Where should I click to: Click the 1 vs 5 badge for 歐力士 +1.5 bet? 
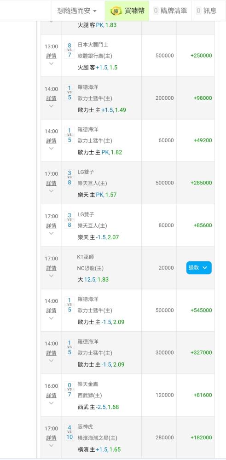(x=70, y=93)
